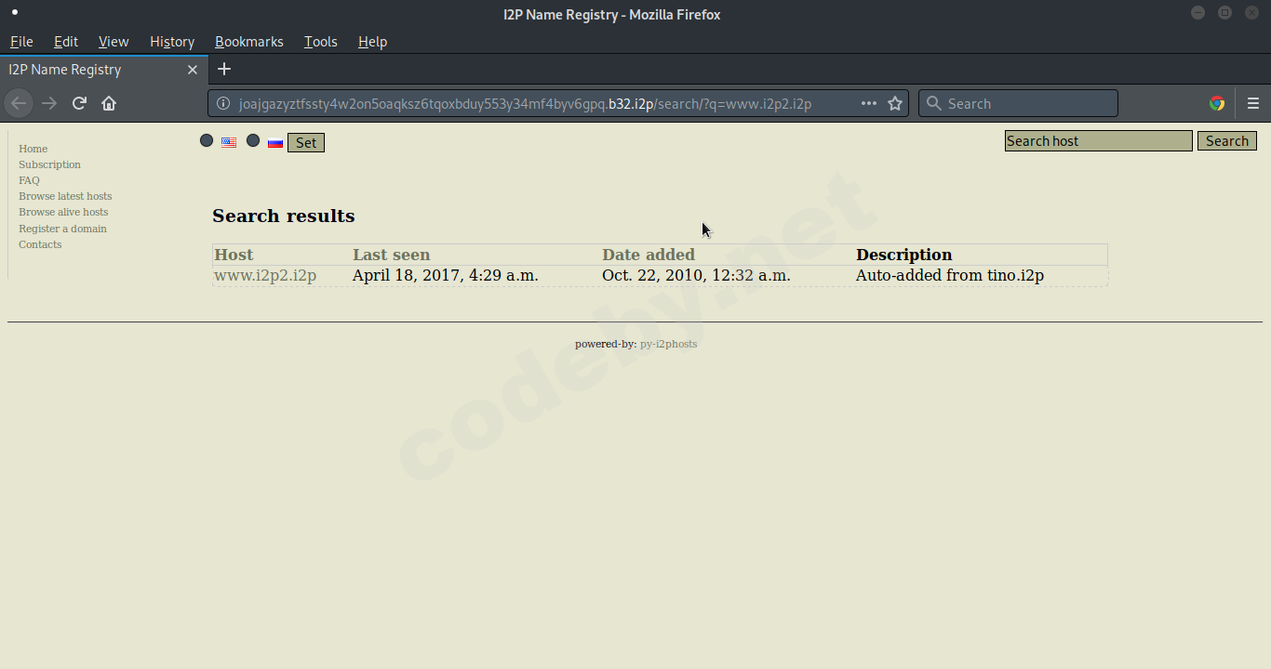The height and width of the screenshot is (669, 1271).
Task: Click the Set language button
Action: [x=306, y=142]
